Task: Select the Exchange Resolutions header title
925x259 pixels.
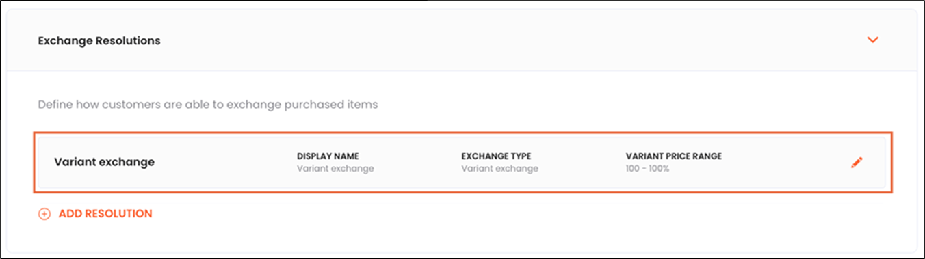Action: 99,41
